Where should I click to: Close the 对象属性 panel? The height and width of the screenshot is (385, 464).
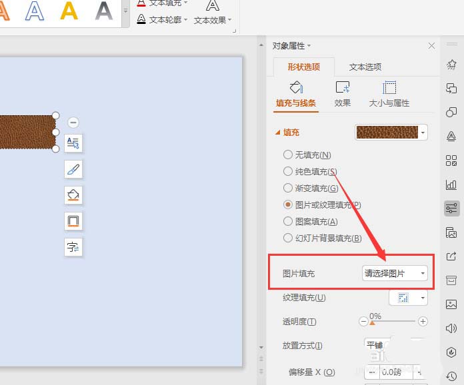tap(431, 46)
